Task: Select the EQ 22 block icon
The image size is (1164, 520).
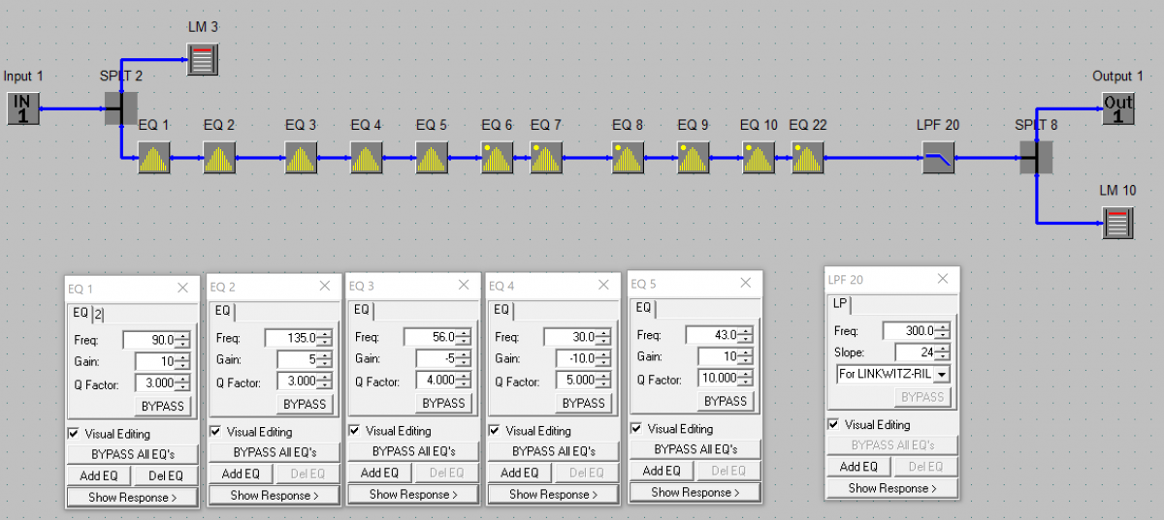Action: (808, 158)
